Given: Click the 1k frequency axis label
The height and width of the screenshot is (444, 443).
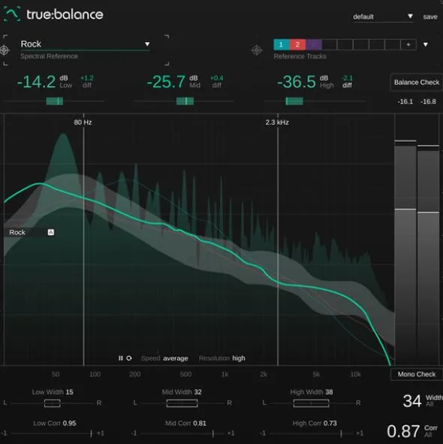Looking at the screenshot, I should [225, 374].
